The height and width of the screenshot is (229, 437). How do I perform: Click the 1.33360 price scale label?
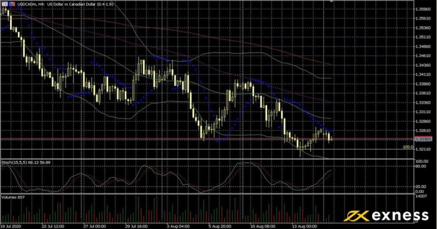coord(423,102)
